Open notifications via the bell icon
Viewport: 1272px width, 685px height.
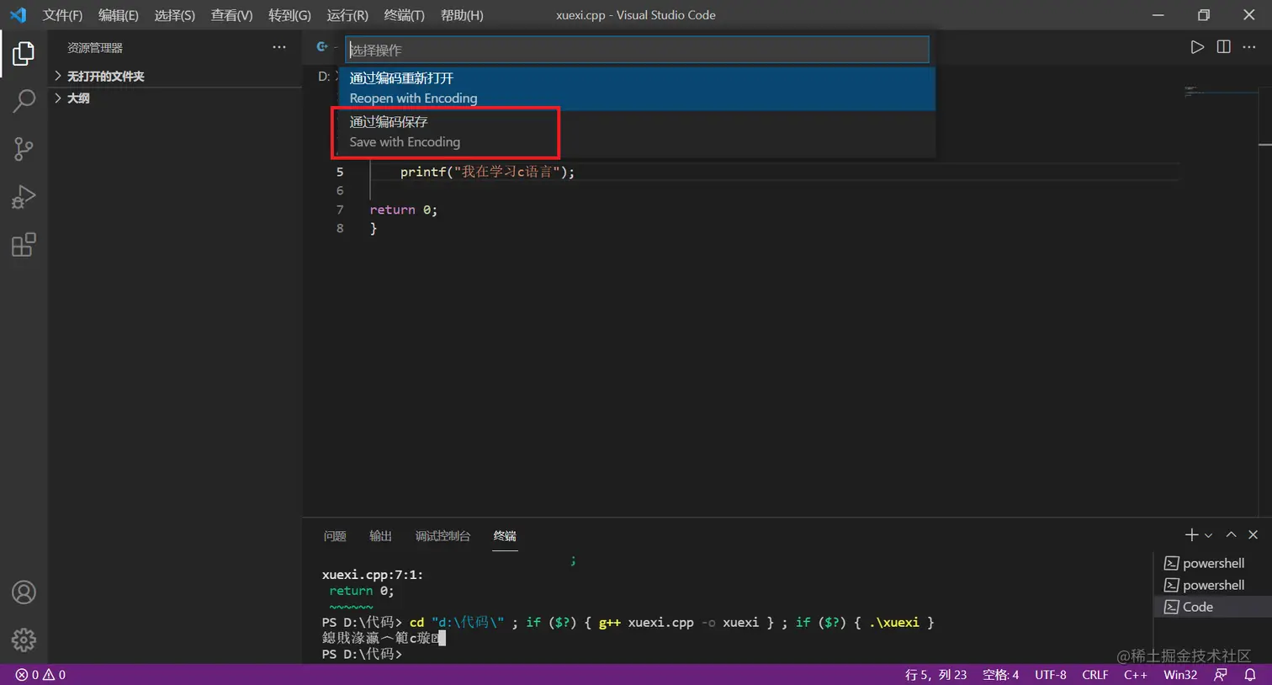pos(1253,674)
